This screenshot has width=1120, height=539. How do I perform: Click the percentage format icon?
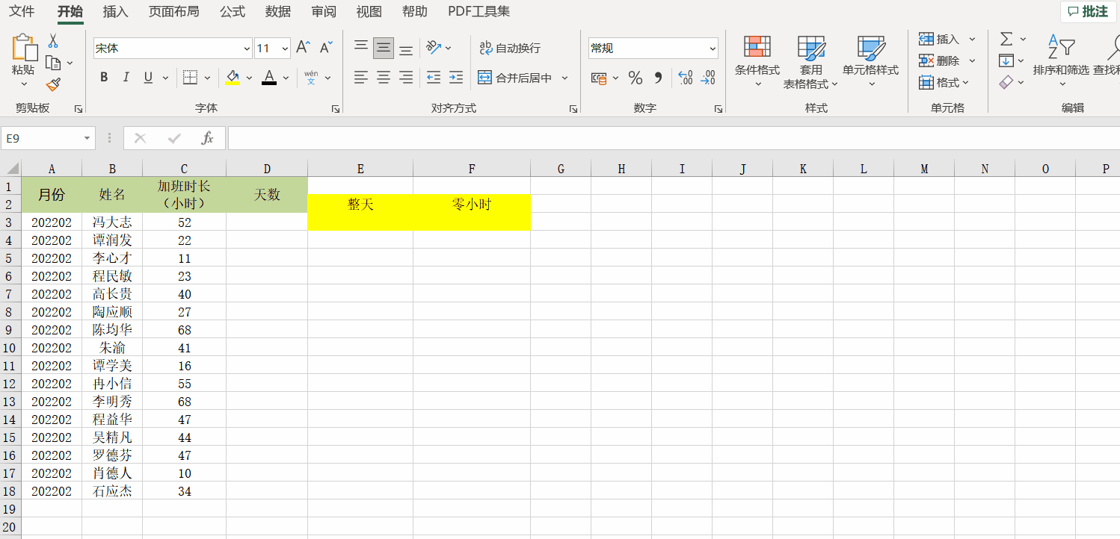[635, 77]
